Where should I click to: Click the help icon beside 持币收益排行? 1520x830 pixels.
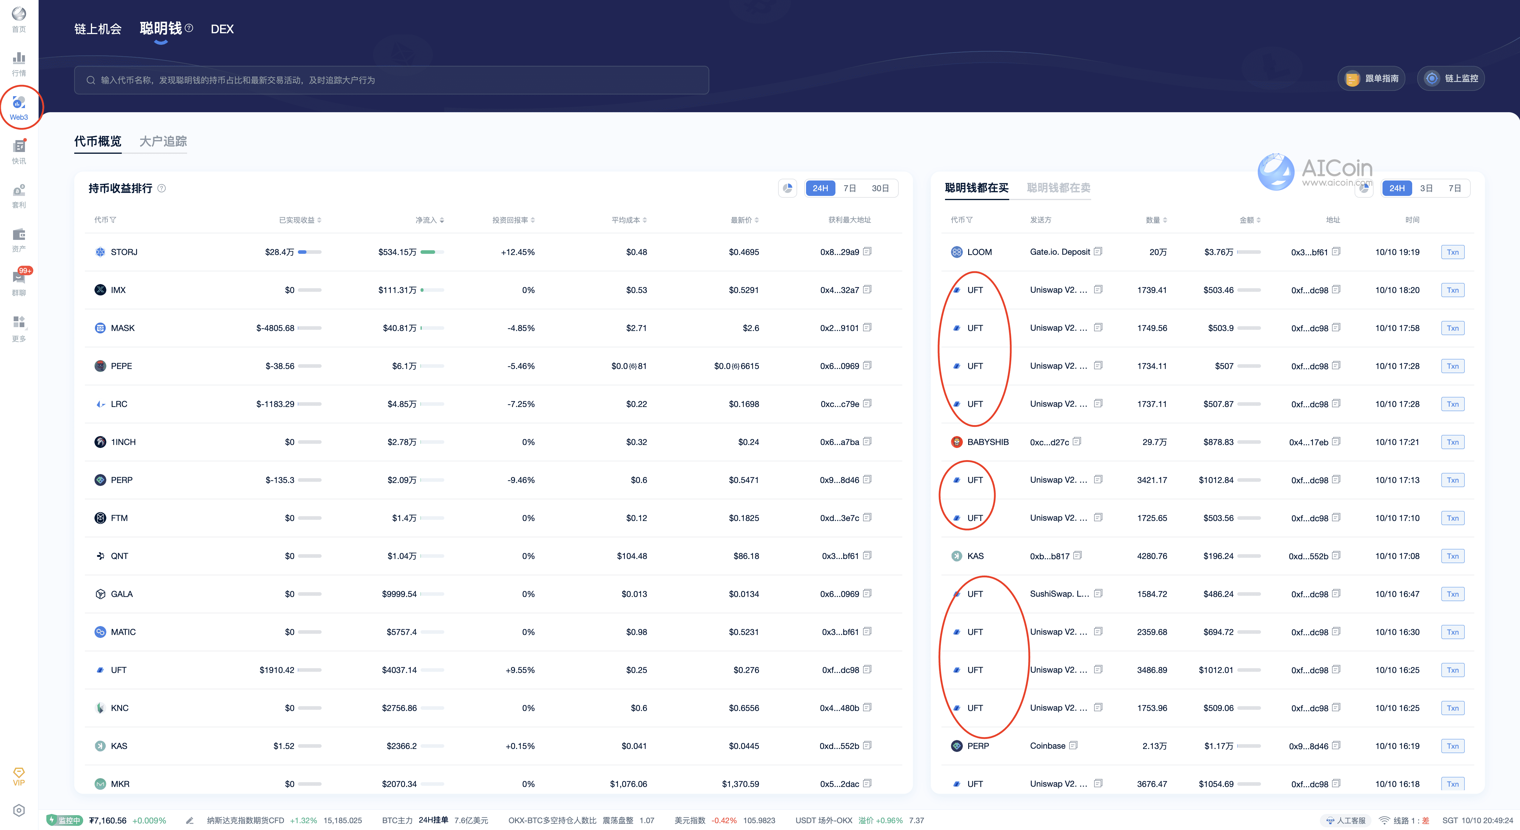(x=162, y=188)
